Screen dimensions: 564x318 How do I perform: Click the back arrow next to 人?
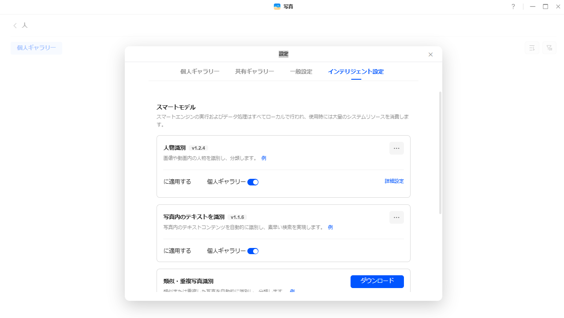click(15, 26)
